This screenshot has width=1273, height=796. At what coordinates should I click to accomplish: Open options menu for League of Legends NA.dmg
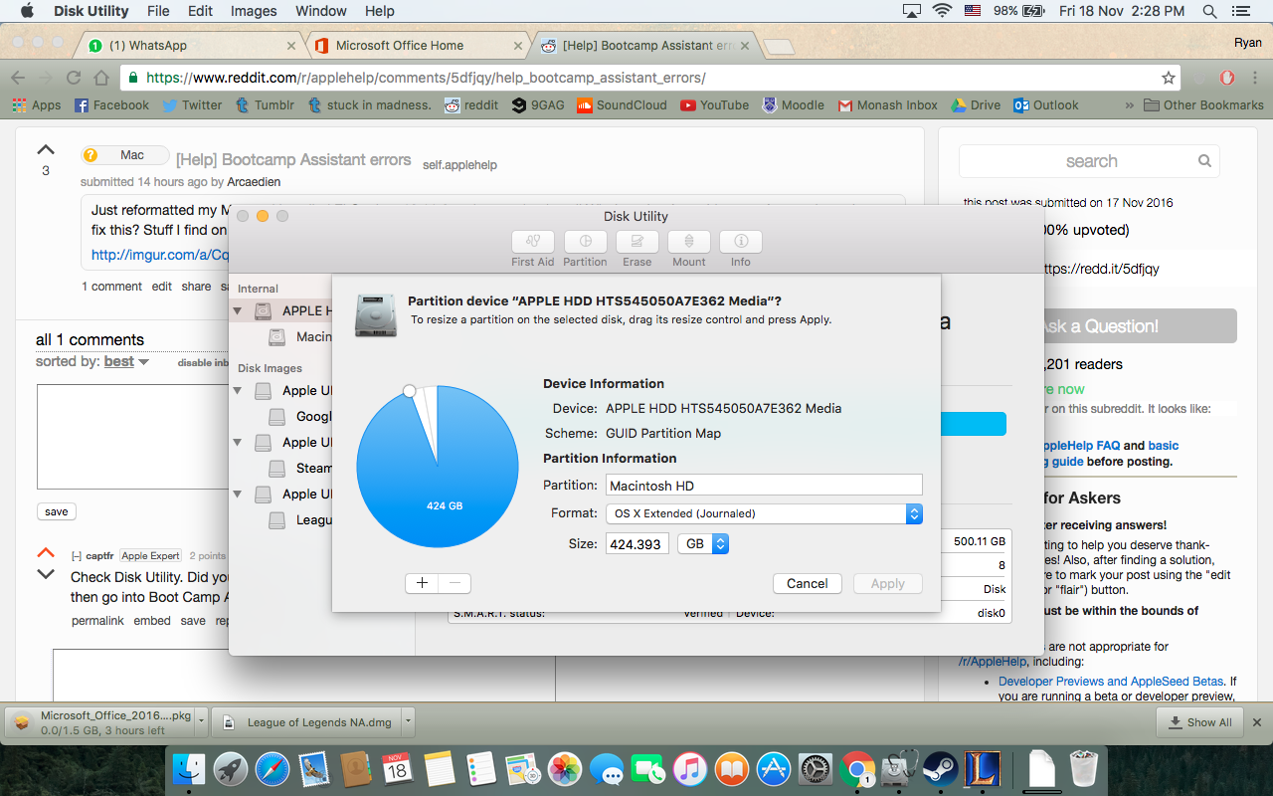click(x=409, y=722)
